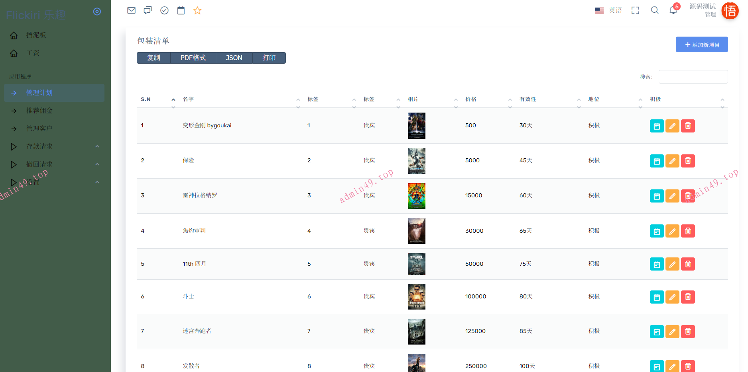The image size is (748, 372).
Task: Click the orange edit pencil for row 2
Action: [x=672, y=161]
